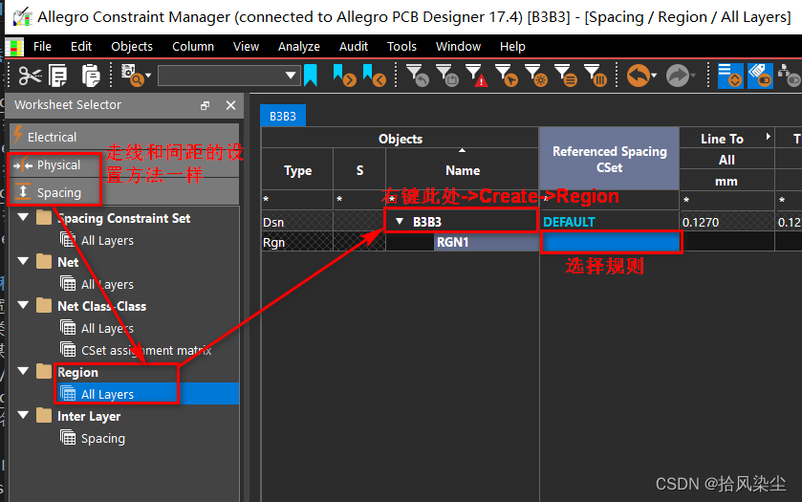The height and width of the screenshot is (502, 802).
Task: Open the Analyze menu
Action: click(x=298, y=47)
